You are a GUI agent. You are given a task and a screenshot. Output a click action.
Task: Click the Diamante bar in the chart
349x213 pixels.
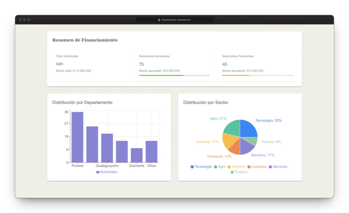tap(137, 155)
